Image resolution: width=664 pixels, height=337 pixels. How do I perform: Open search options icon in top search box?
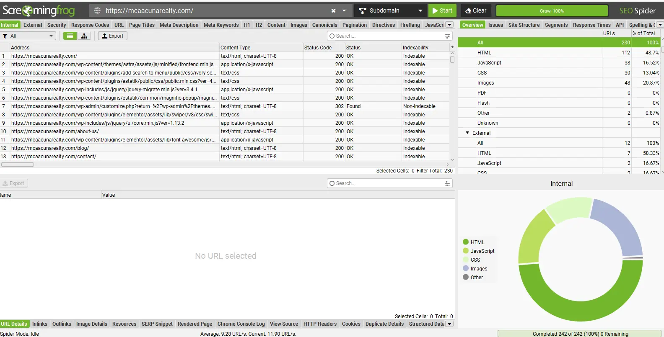pos(448,36)
